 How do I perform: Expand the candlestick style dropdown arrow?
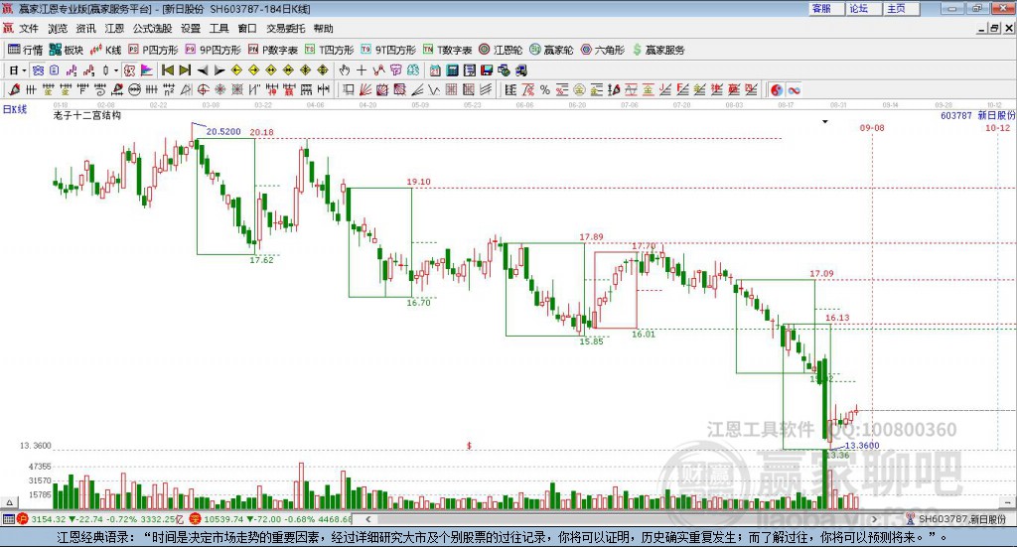[116, 70]
